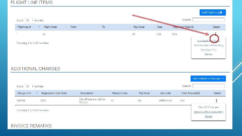
Task: Click registration unit code 1325 cell
Action: pyautogui.click(x=43, y=101)
